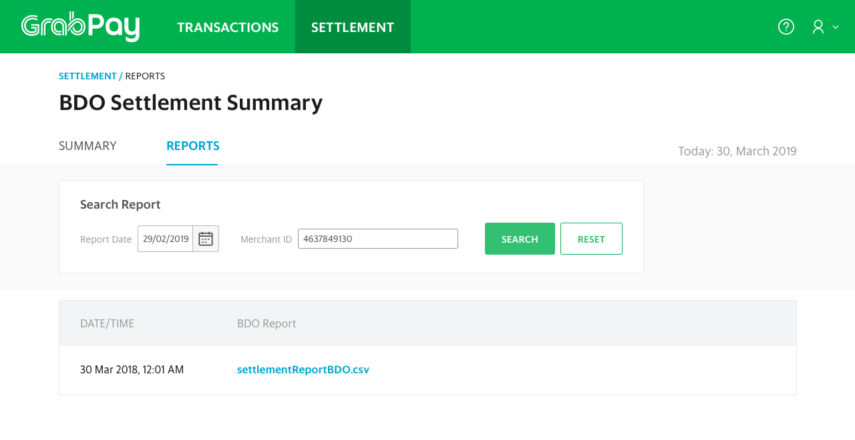Click the green Search button
The image size is (855, 440).
point(520,239)
